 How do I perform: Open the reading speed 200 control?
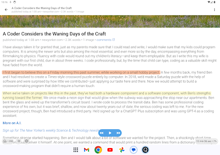tap(8, 141)
